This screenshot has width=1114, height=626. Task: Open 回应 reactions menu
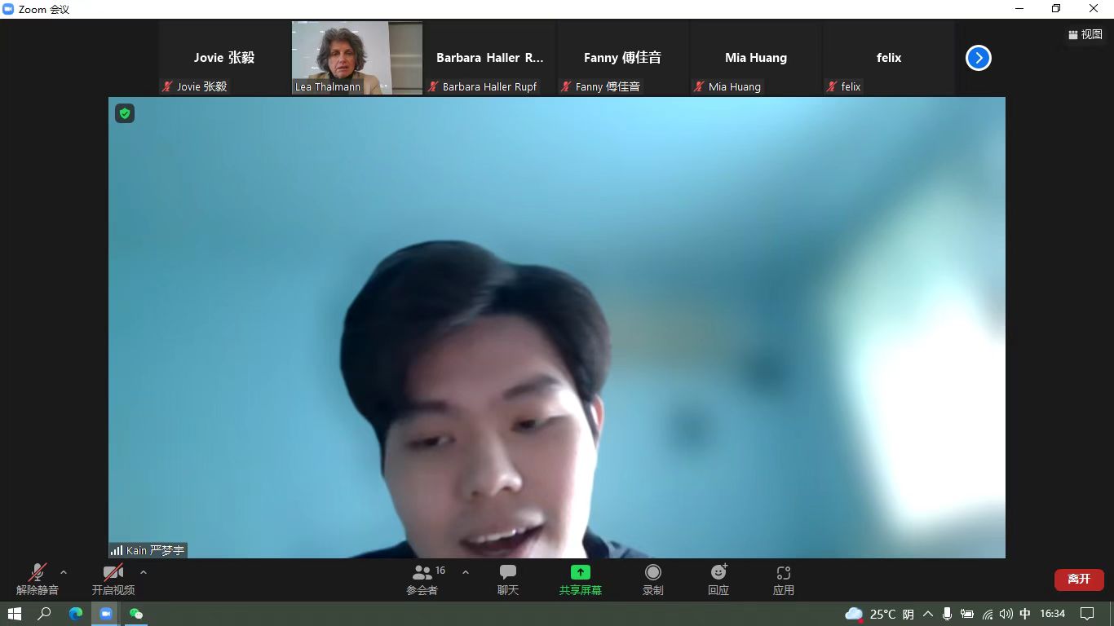(x=718, y=580)
